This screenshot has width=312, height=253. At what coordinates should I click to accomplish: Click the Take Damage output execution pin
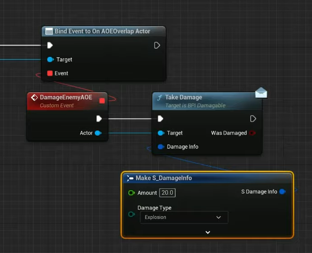(253, 119)
